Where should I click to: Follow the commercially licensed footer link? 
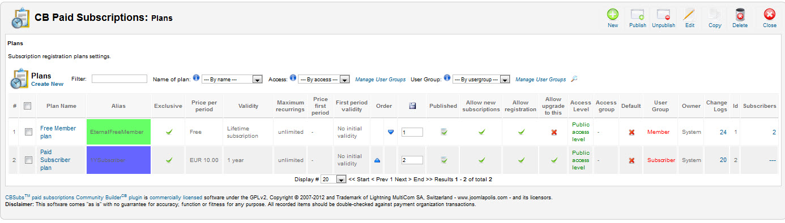pos(176,198)
